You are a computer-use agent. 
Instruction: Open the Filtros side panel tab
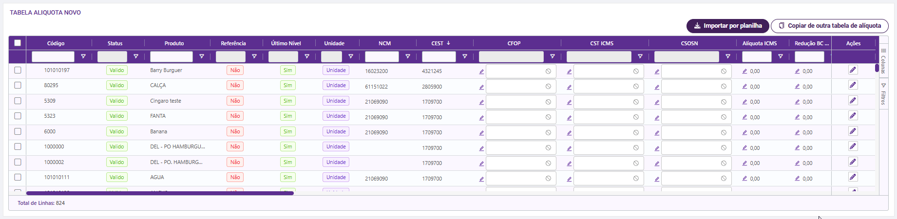point(883,94)
